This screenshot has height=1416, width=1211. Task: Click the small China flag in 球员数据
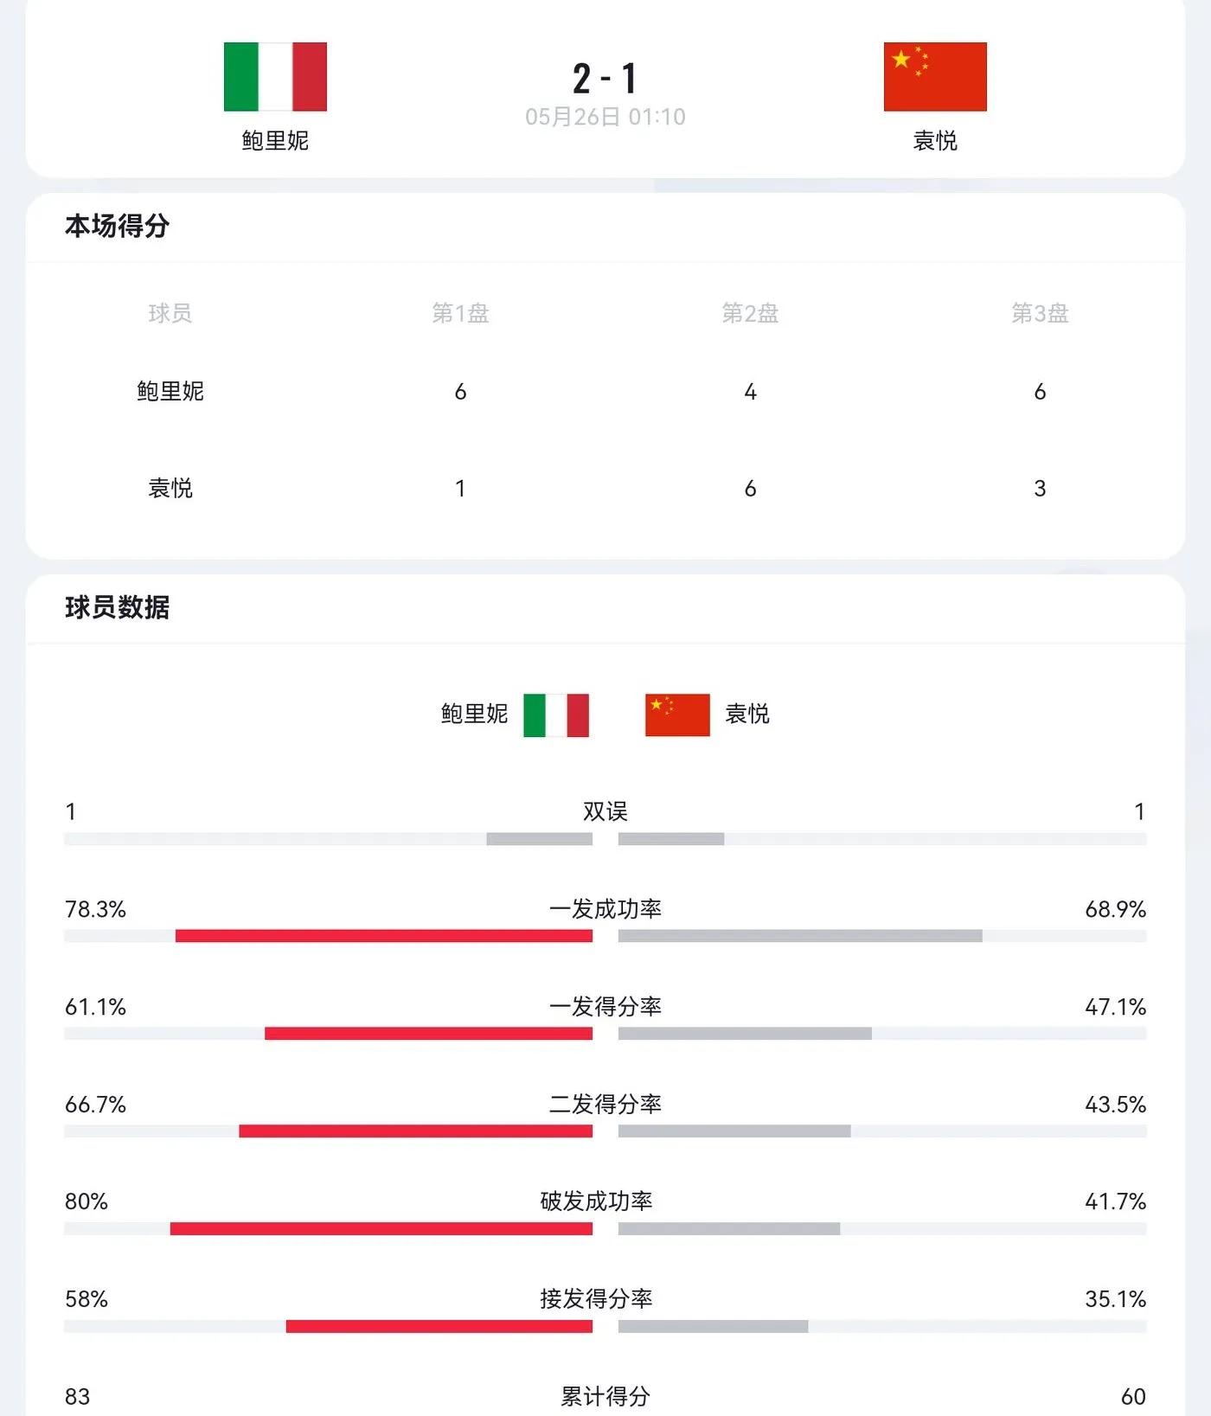(x=677, y=714)
